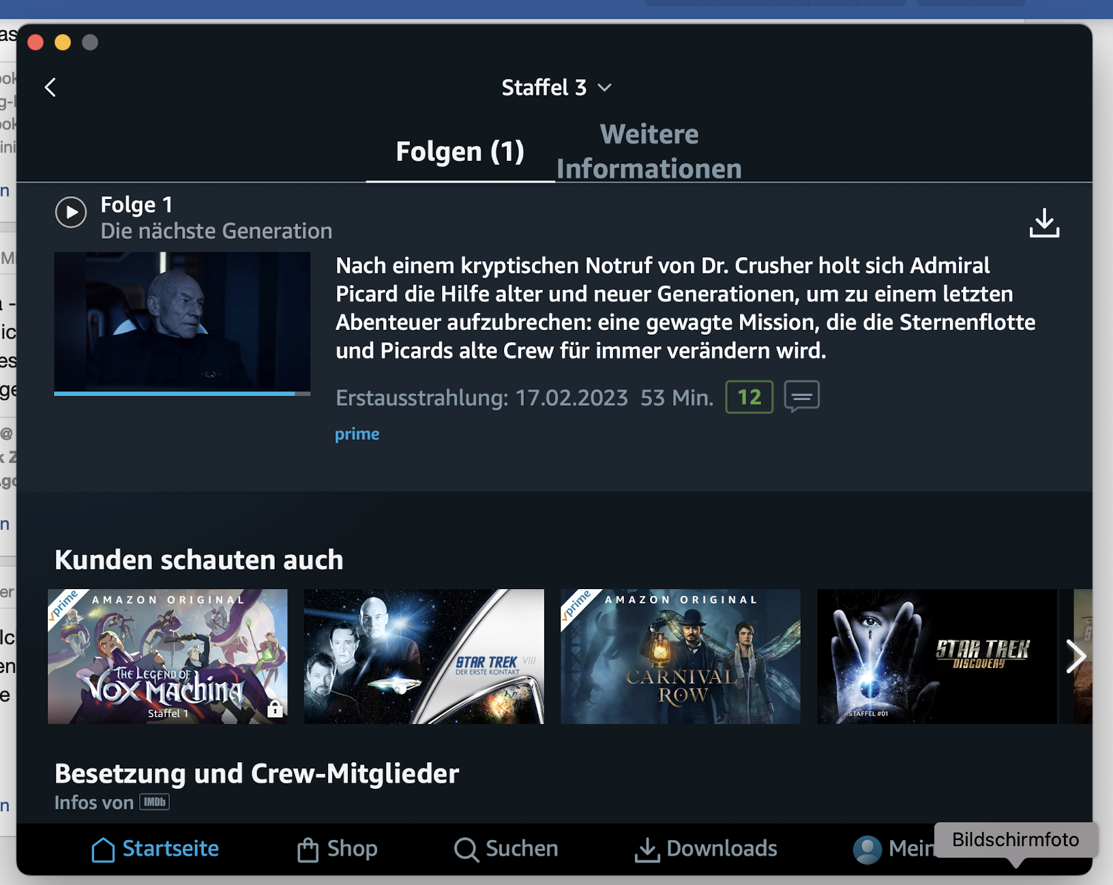Open the Shop tab
This screenshot has height=885, width=1113.
point(337,849)
